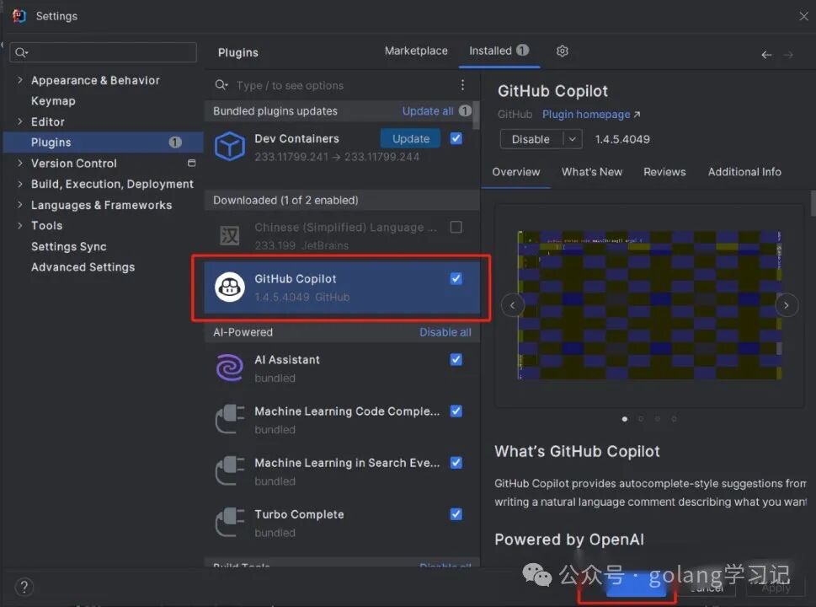Click the Version Control project-level icon
Screen dimensions: 816x607
191,163
